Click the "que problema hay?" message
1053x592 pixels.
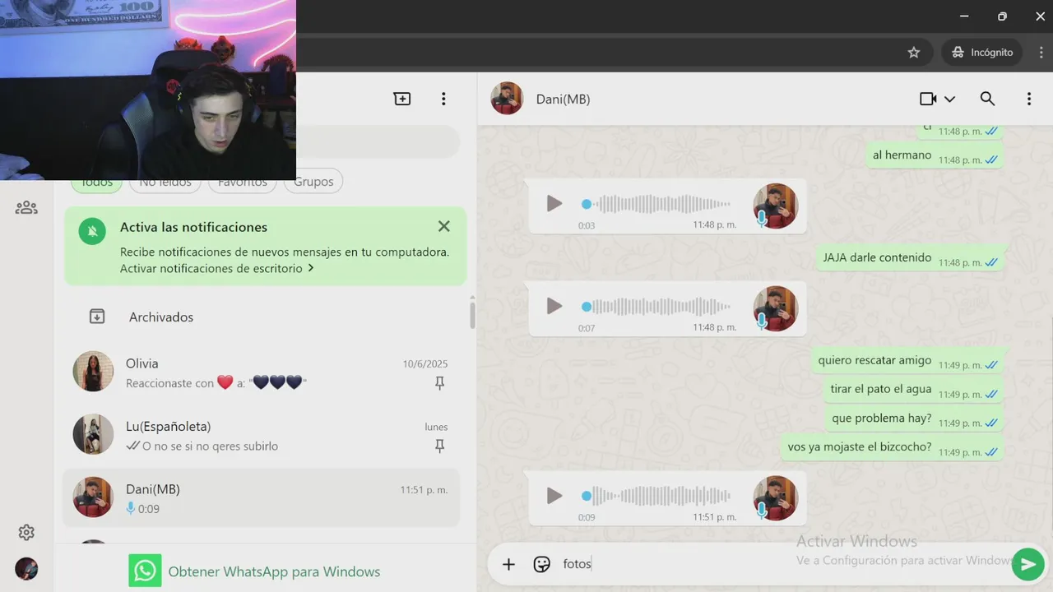[x=914, y=419]
